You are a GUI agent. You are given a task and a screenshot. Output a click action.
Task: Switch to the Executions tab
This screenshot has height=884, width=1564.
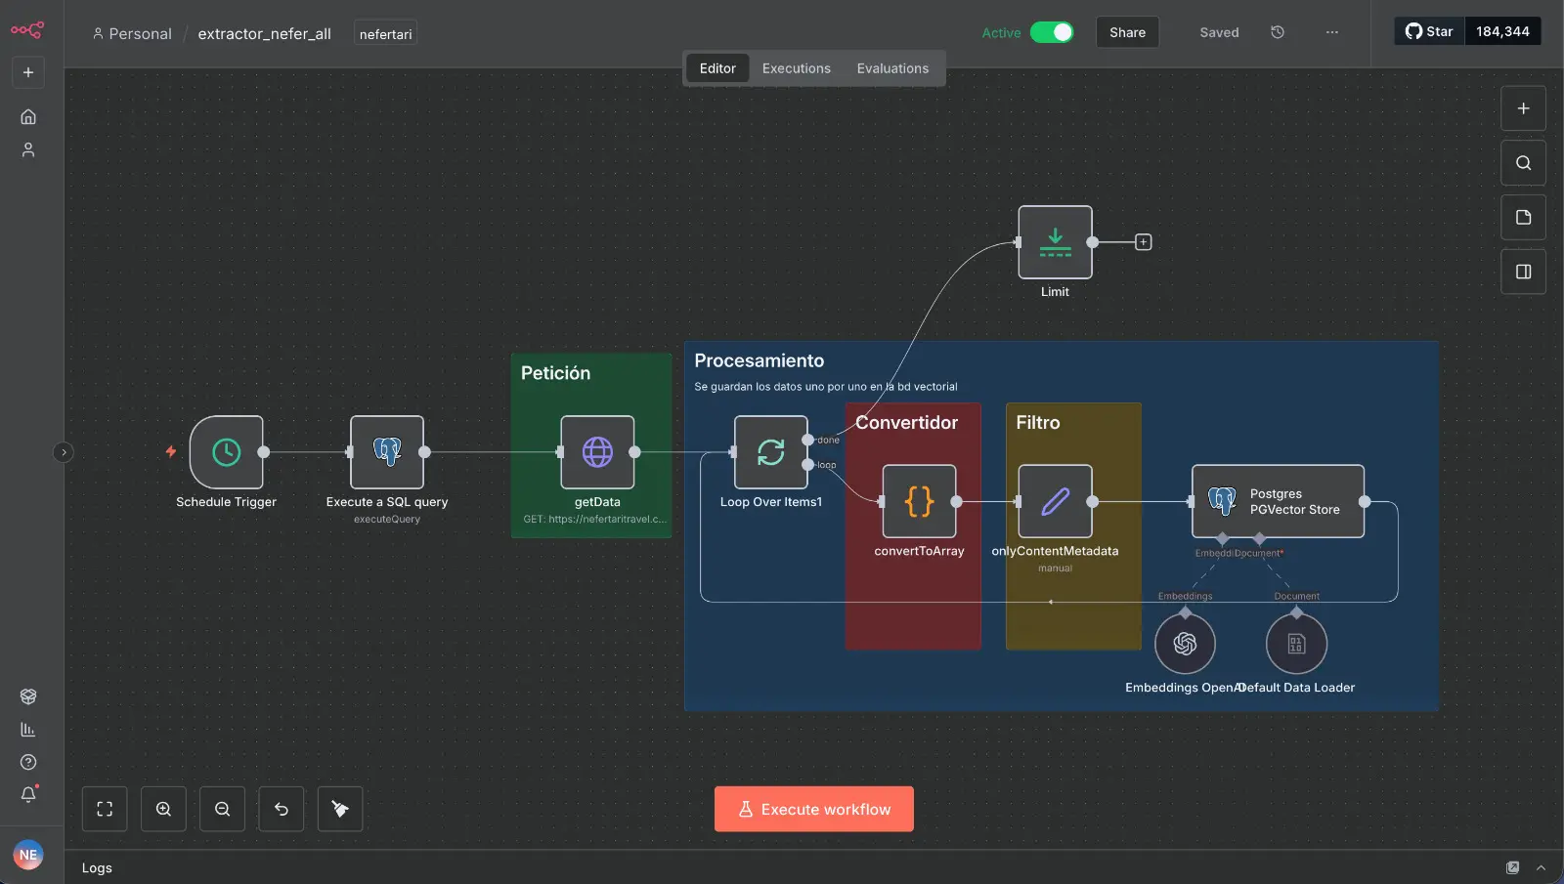point(796,68)
